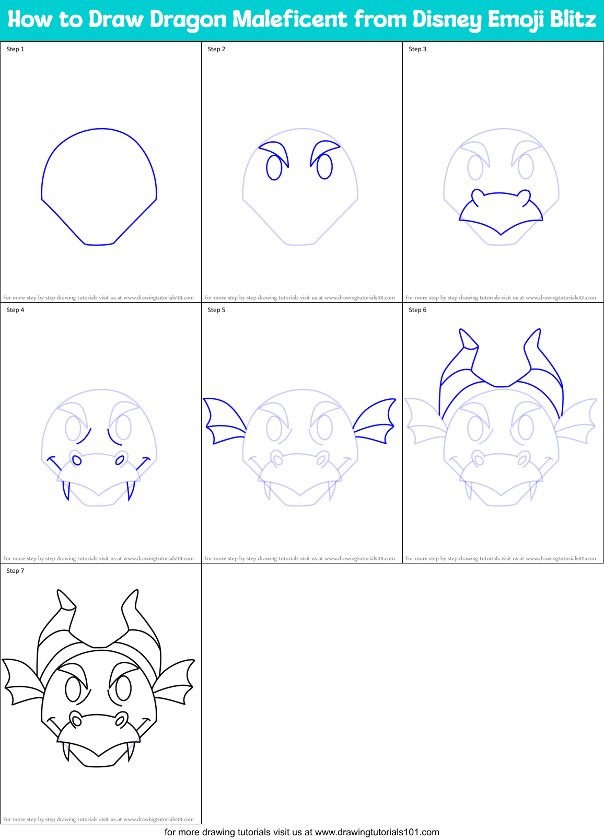Select the "Step 7" label
Viewport: 604px width, 840px height.
pyautogui.click(x=15, y=571)
